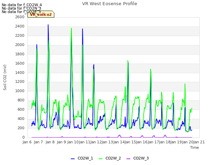Image resolution: width=220 pixels, height=165 pixels.
Task: Click the 0 y-axis tick label
Action: 24,137
